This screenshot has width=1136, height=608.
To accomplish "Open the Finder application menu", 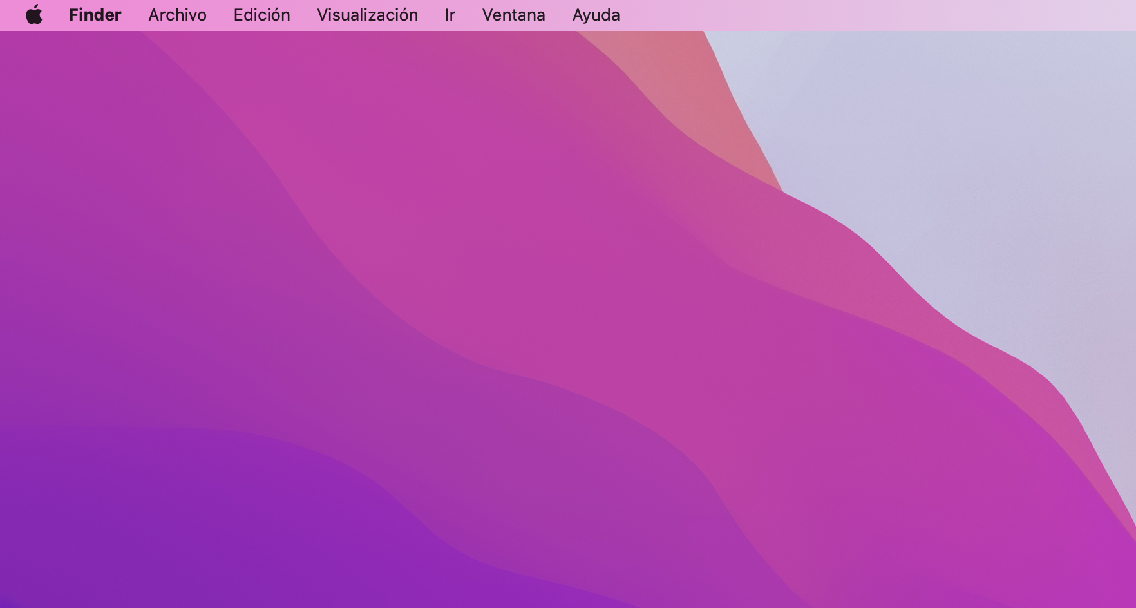I will pos(95,15).
